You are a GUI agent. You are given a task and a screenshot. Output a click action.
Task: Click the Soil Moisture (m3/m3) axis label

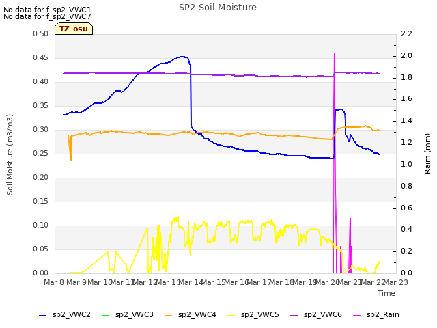point(10,154)
